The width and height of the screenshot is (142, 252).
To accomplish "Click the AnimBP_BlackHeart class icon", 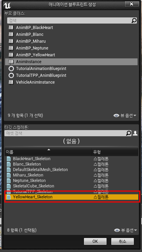I will point(11,28).
